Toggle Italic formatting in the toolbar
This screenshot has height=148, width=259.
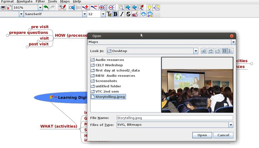click(x=122, y=14)
